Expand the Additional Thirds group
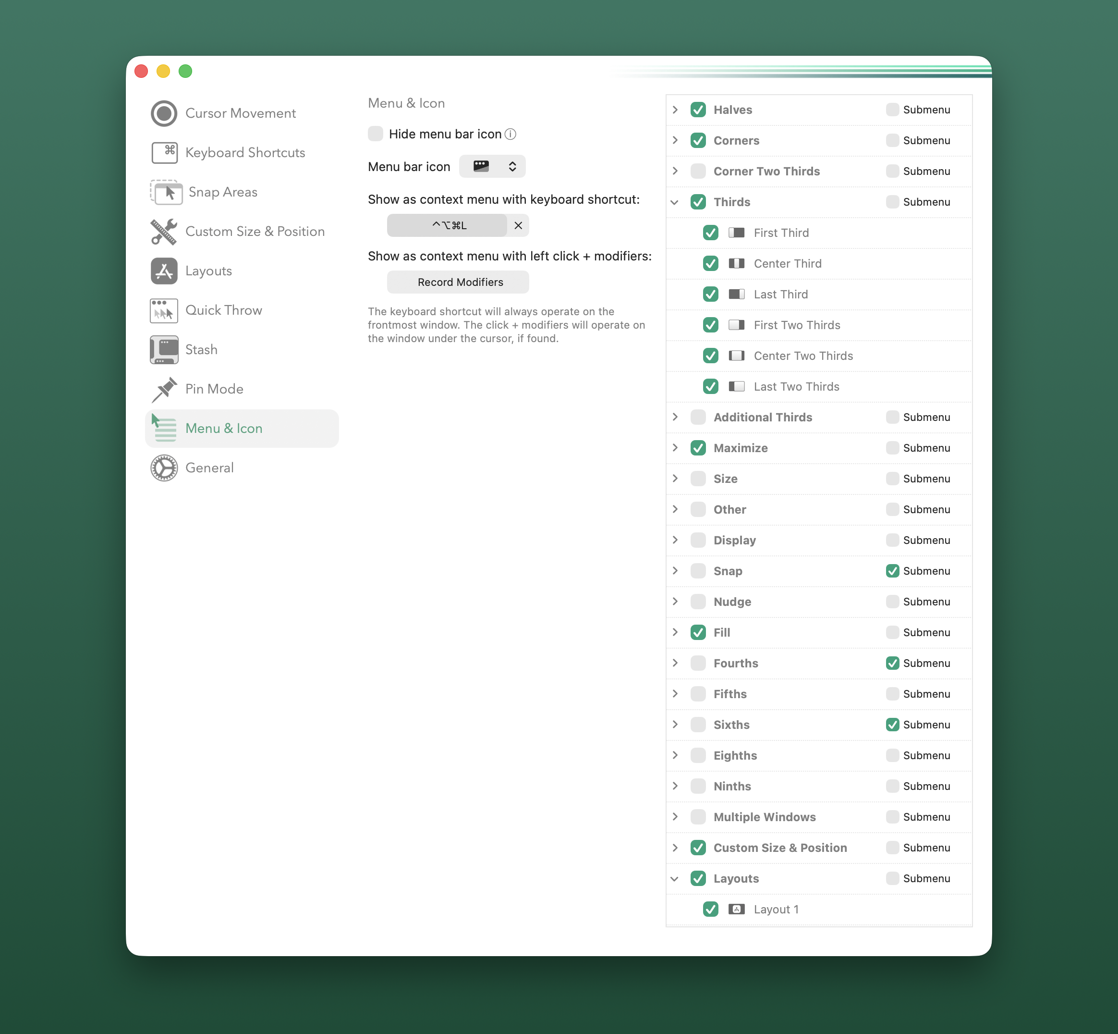 tap(675, 418)
